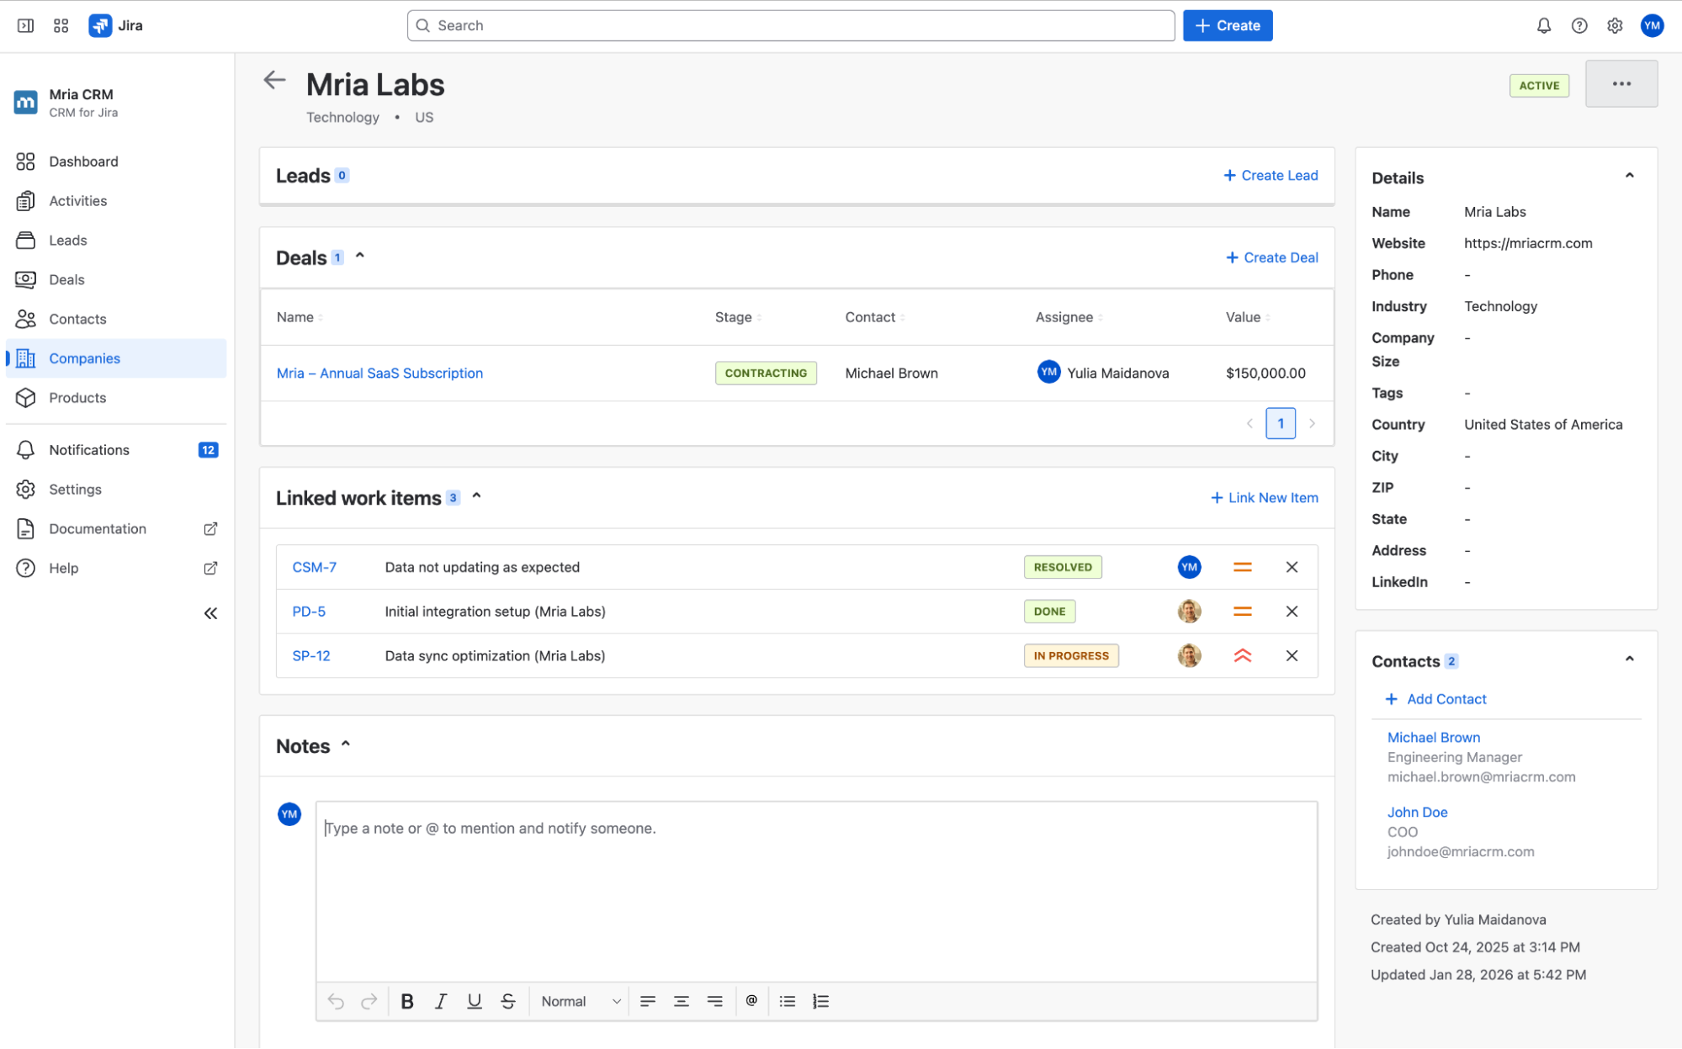The width and height of the screenshot is (1682, 1049).
Task: Remove the CSM-7 linked work item
Action: pyautogui.click(x=1292, y=567)
